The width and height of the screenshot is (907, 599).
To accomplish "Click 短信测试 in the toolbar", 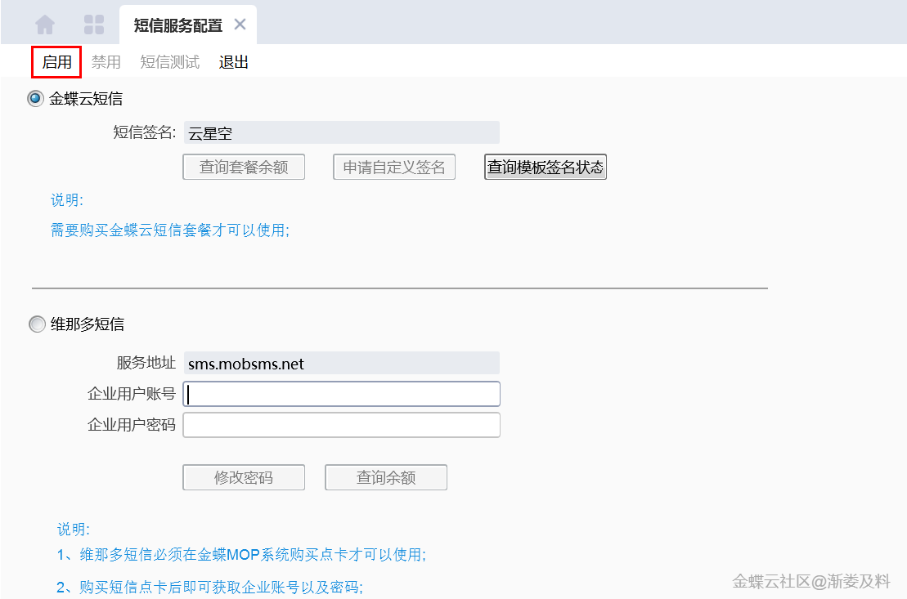I will pyautogui.click(x=169, y=62).
